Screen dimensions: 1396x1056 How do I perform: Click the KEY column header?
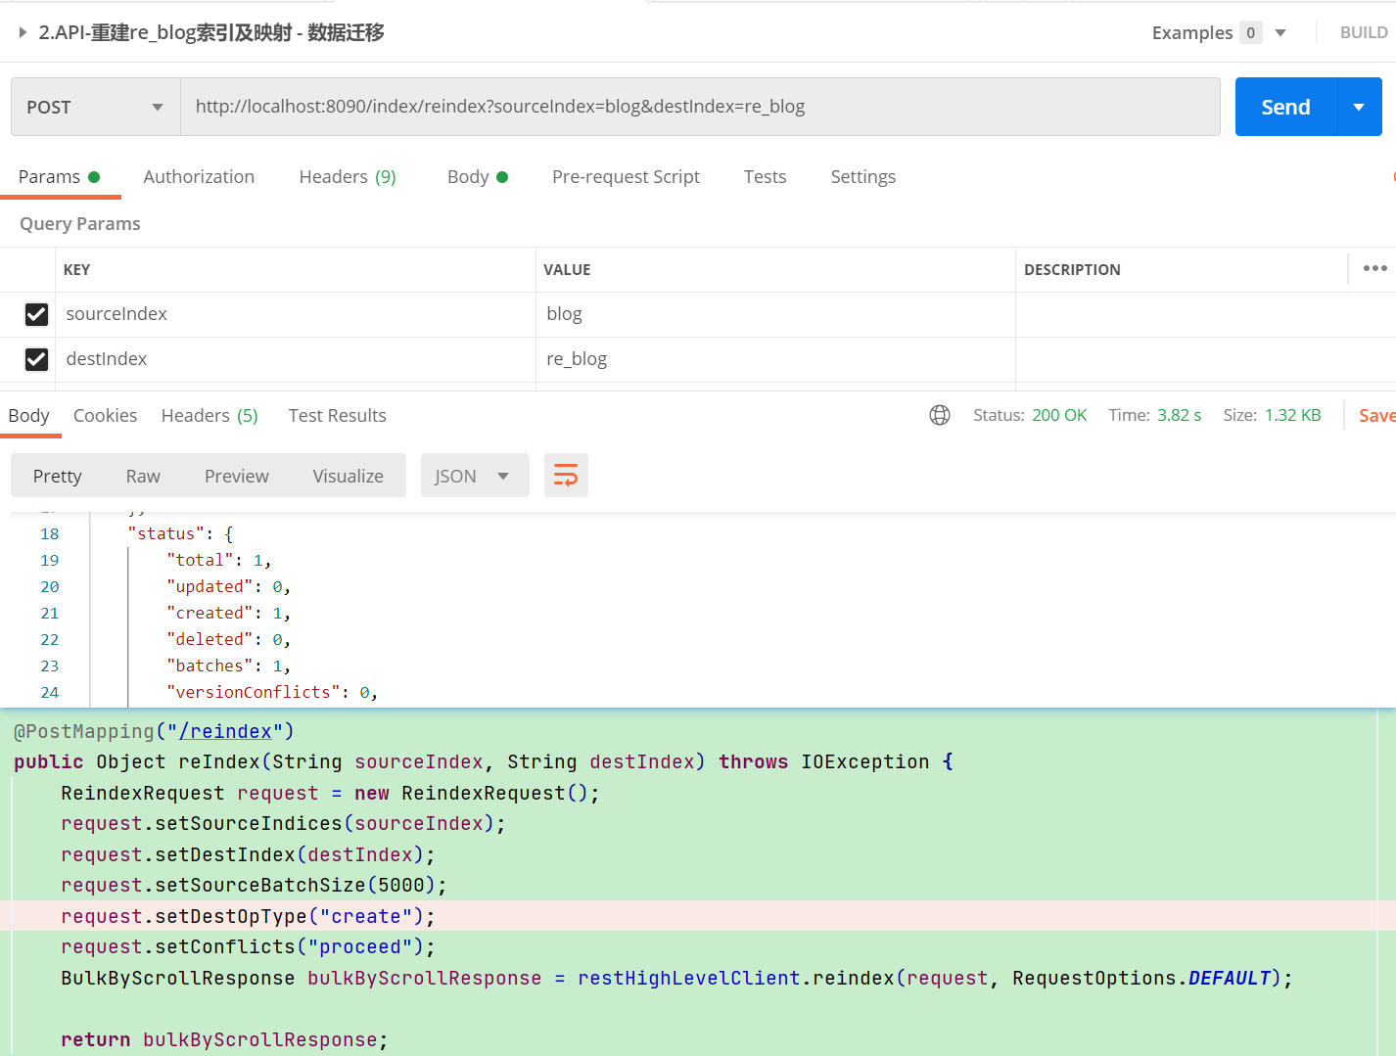pos(76,269)
